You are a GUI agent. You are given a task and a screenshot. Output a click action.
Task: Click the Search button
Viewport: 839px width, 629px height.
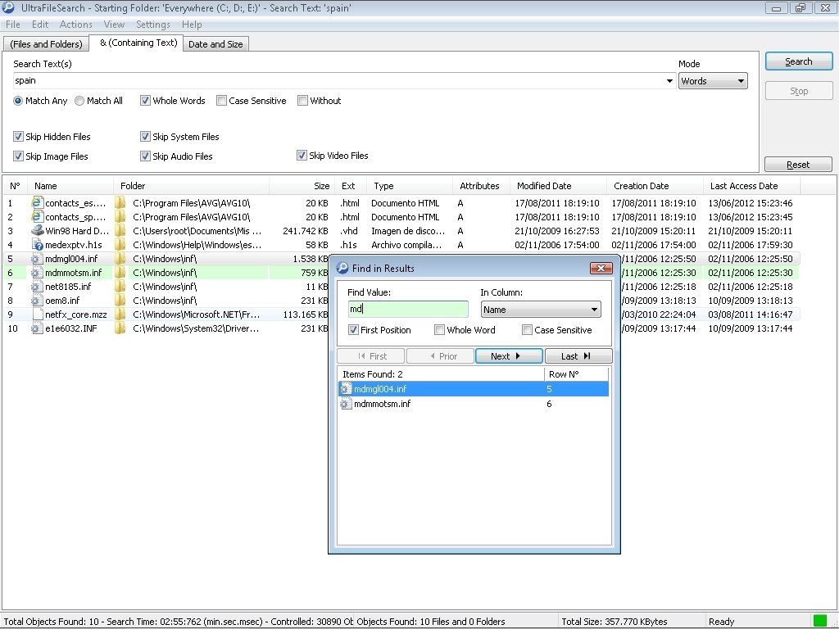coord(799,61)
